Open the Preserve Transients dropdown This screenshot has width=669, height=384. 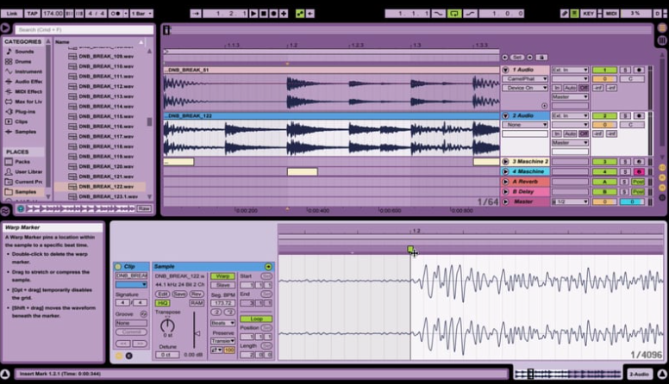[x=222, y=341]
